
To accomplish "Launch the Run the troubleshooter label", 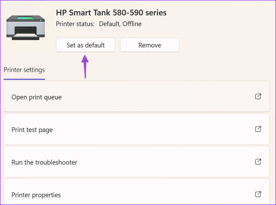I will [x=44, y=162].
